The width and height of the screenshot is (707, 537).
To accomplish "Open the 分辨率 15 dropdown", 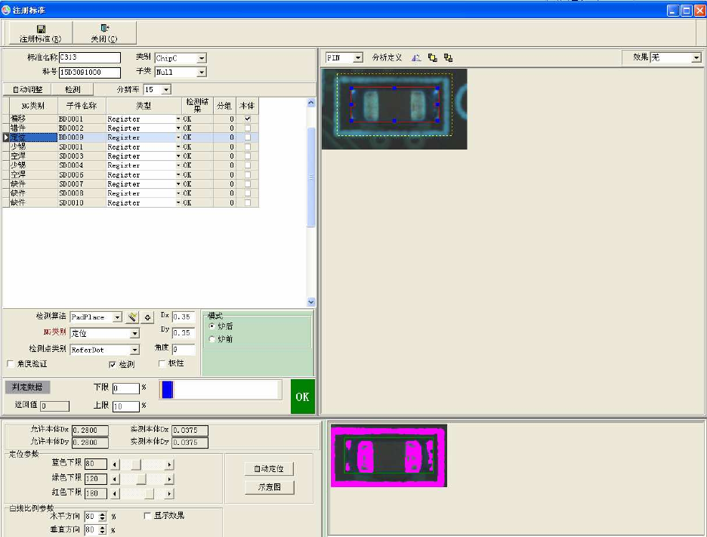I will click(x=166, y=90).
